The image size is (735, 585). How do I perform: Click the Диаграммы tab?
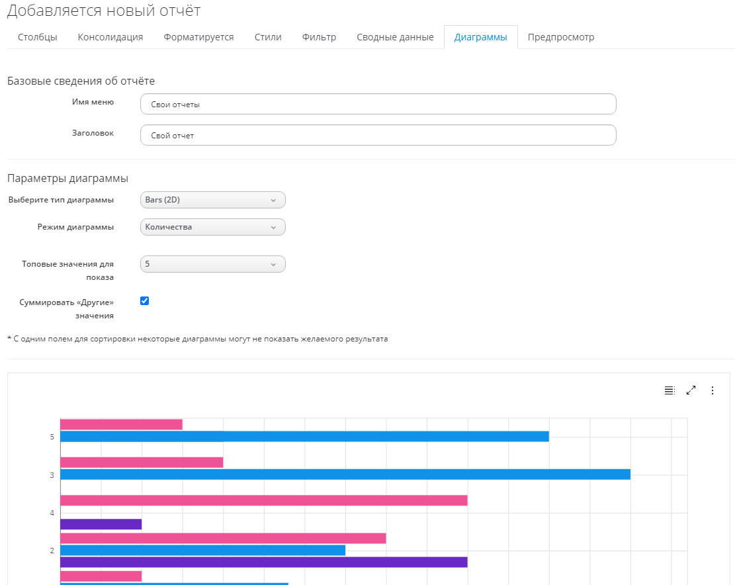coord(480,37)
